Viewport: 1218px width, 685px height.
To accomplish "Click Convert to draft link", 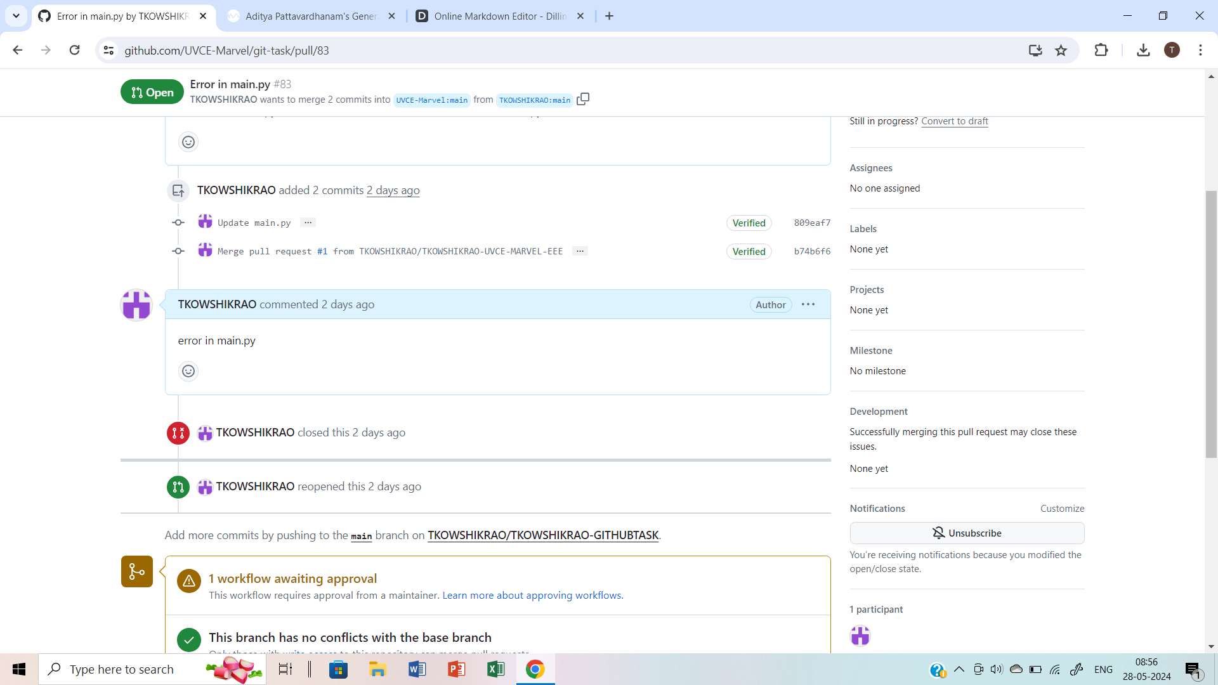I will (955, 121).
